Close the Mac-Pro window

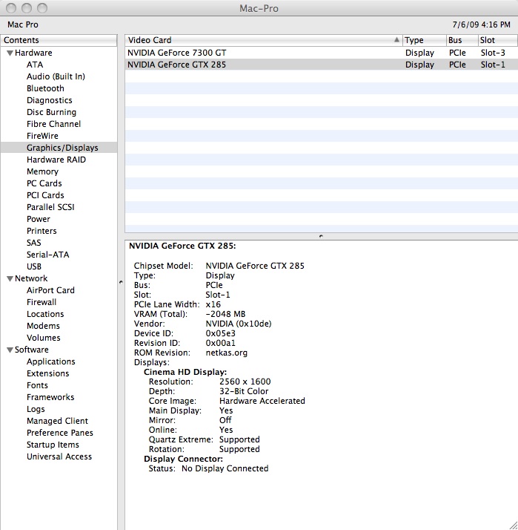pos(11,8)
